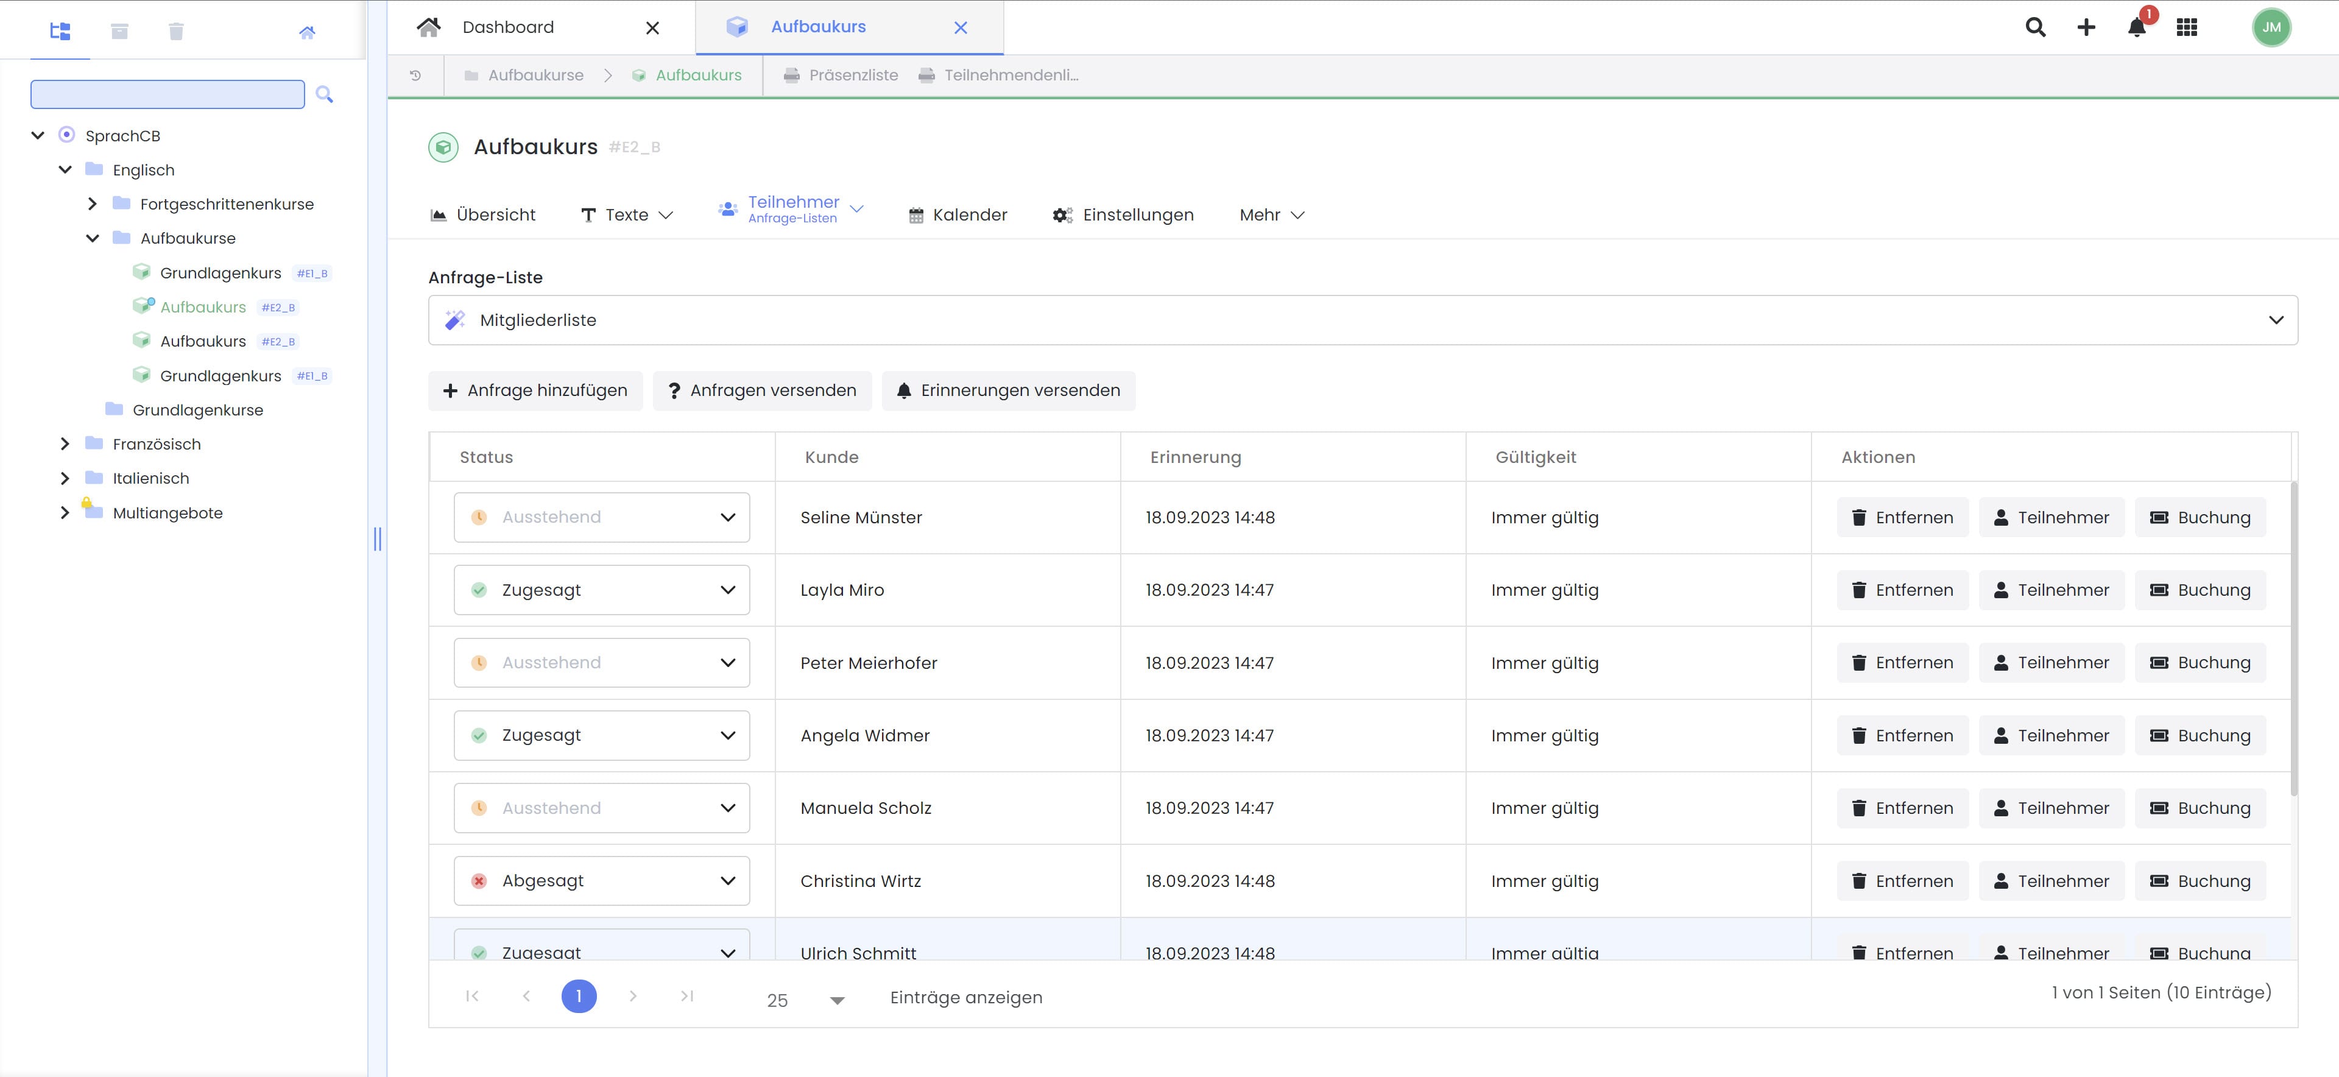This screenshot has width=2339, height=1077.
Task: Expand the Mehr menu
Action: pos(1272,215)
